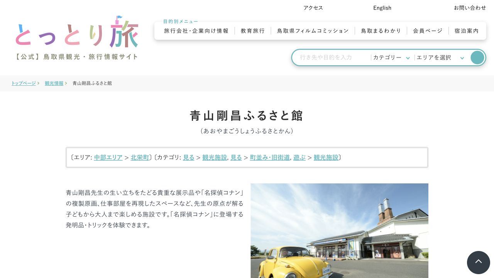Open the カテゴリー dropdown
This screenshot has width=494, height=278.
point(392,58)
